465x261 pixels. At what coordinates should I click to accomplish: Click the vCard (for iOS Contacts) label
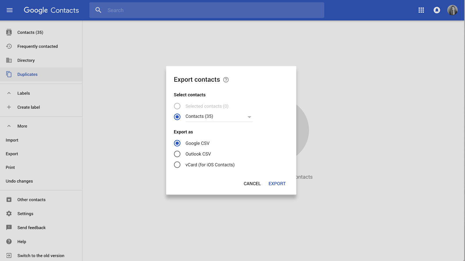pos(210,165)
